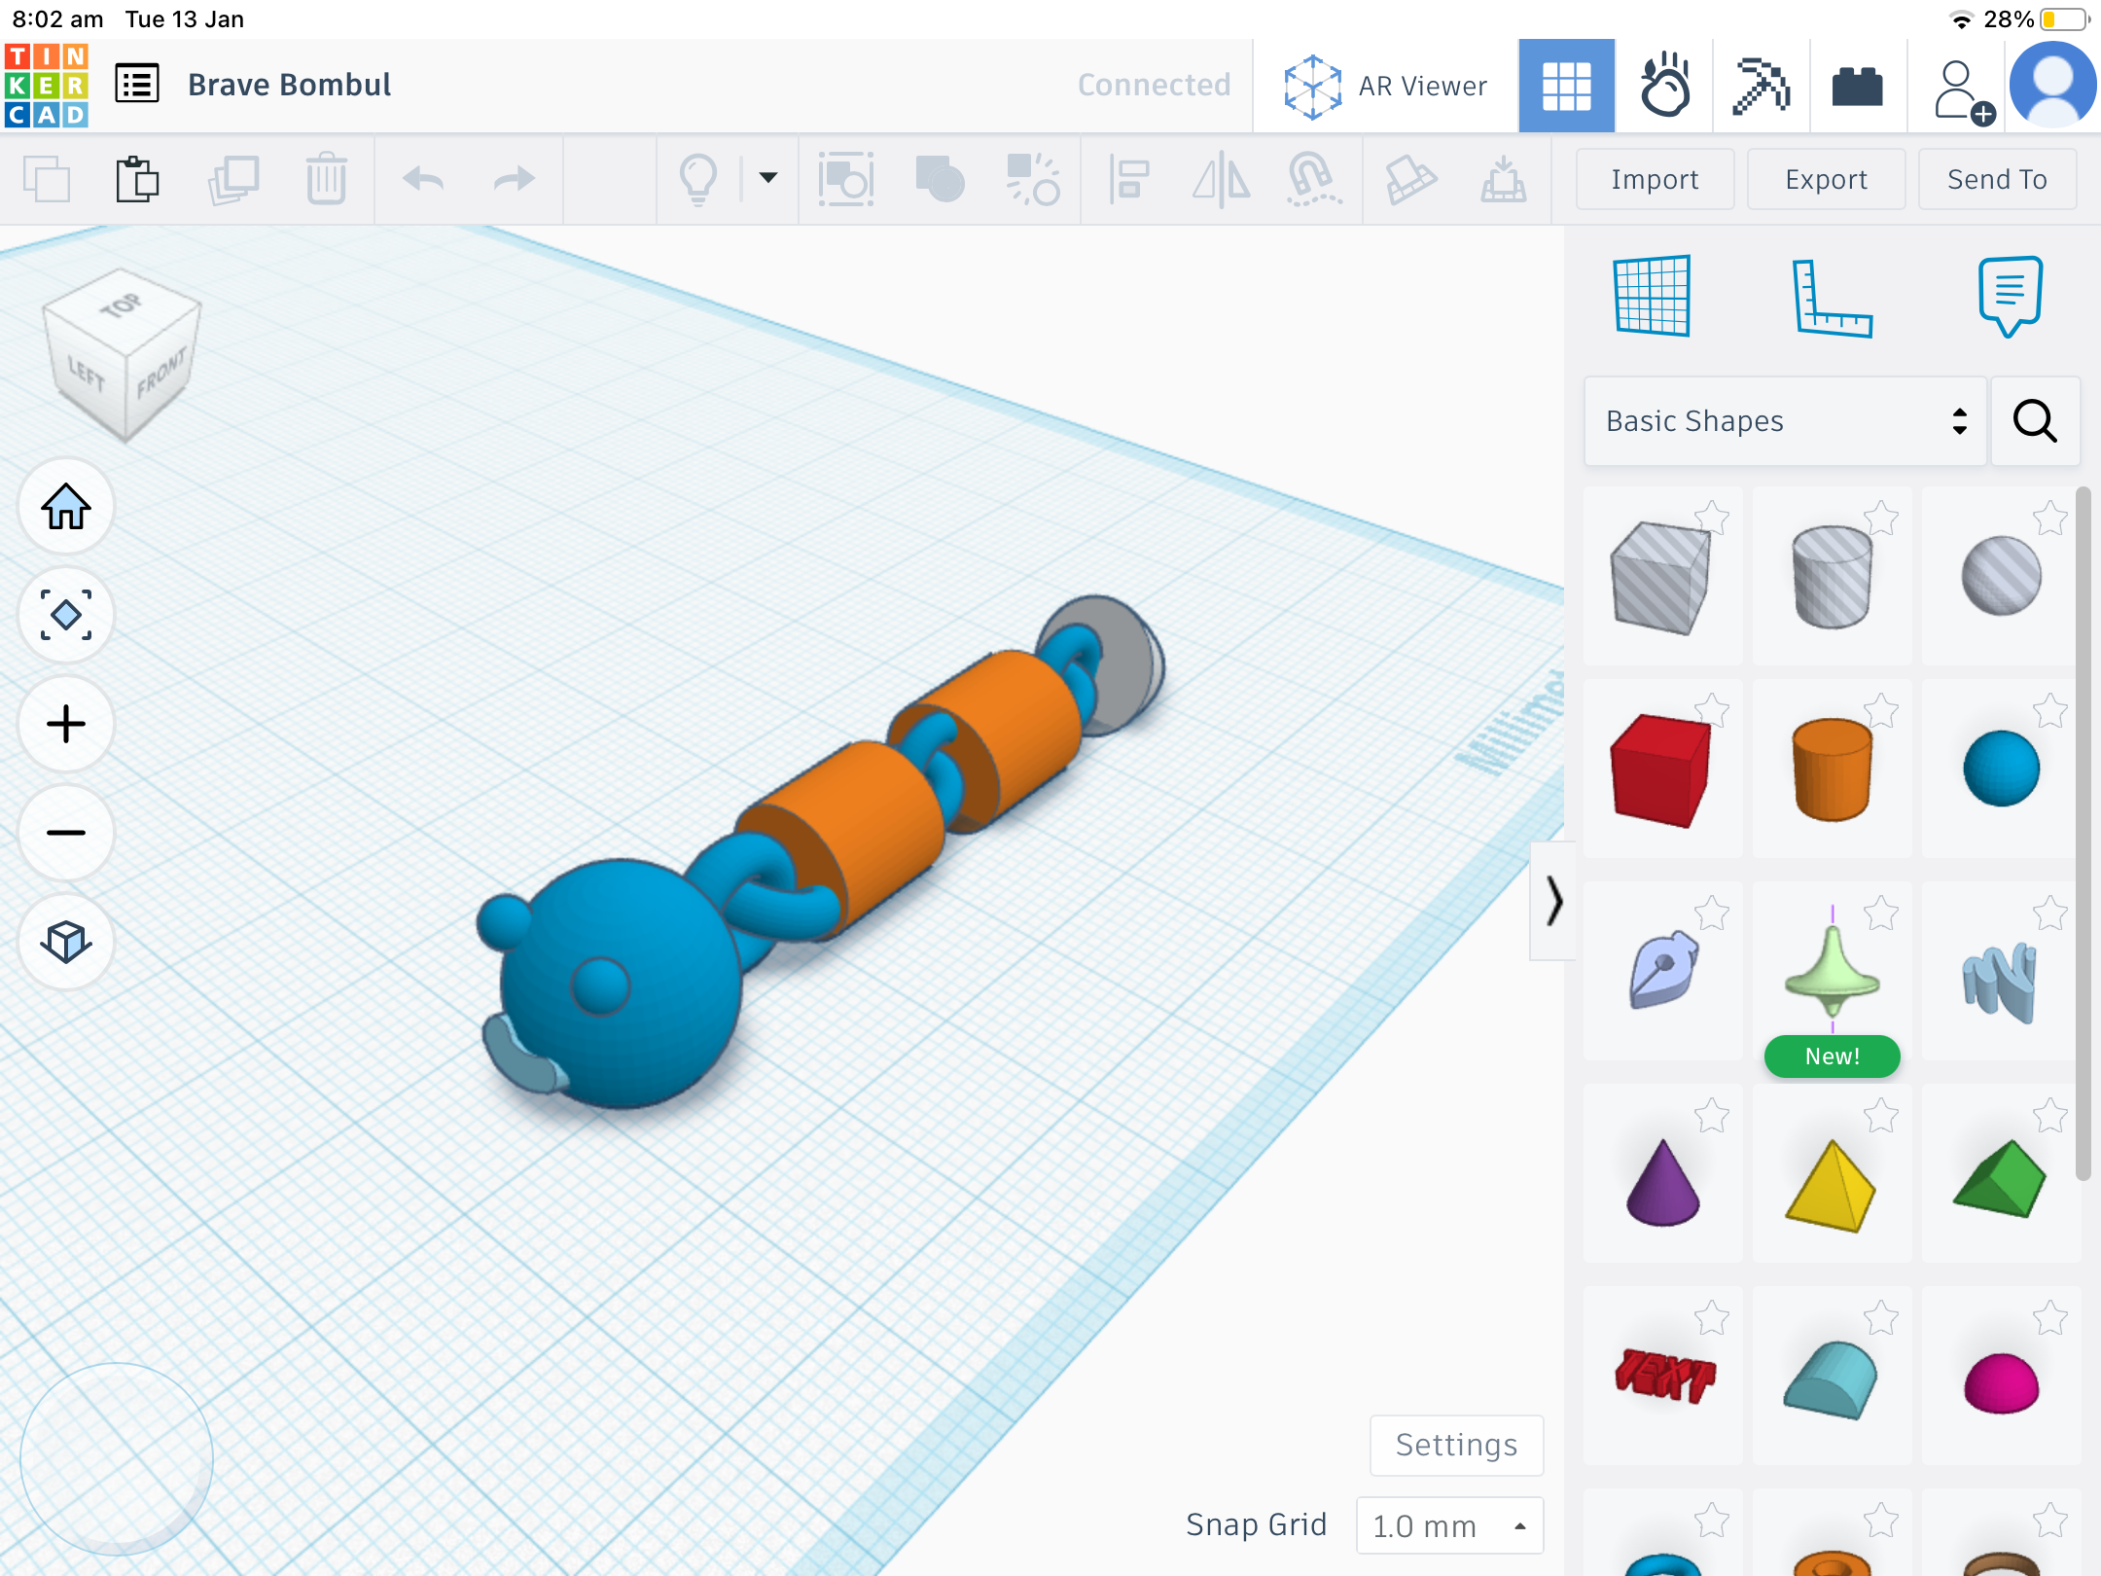Open the Basic Shapes category dropdown
Viewport: 2101px width, 1576px height.
1786,421
